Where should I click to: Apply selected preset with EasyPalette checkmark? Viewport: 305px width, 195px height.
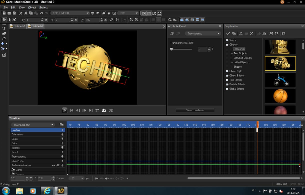(x=228, y=33)
